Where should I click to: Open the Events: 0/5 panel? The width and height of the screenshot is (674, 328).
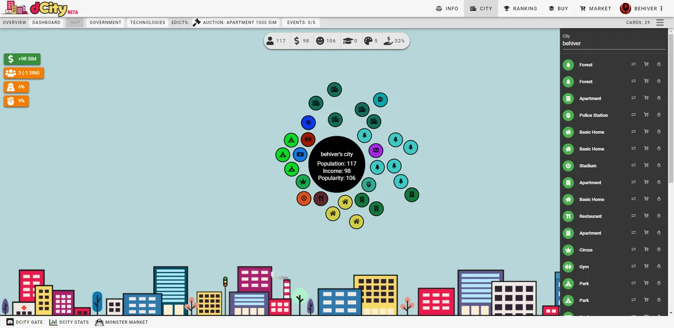tap(301, 23)
